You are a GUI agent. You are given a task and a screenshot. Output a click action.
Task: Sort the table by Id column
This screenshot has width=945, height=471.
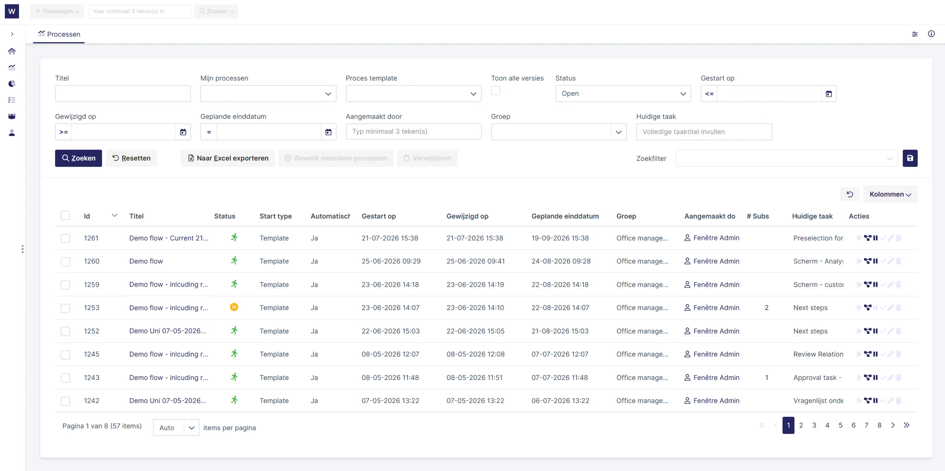click(x=87, y=216)
